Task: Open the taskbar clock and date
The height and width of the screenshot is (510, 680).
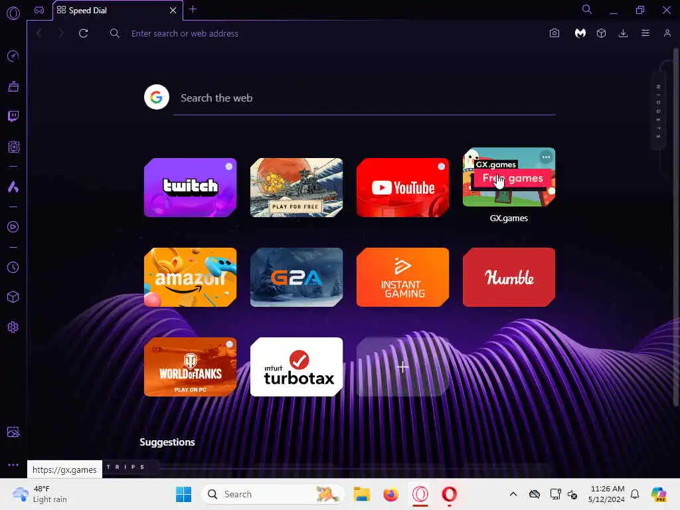Action: pyautogui.click(x=606, y=494)
